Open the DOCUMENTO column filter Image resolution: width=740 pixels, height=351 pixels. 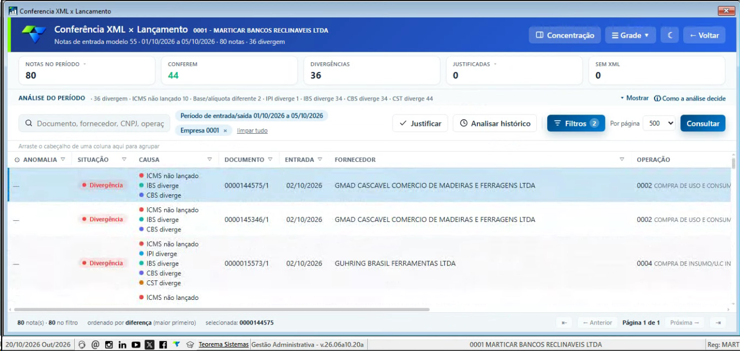270,159
